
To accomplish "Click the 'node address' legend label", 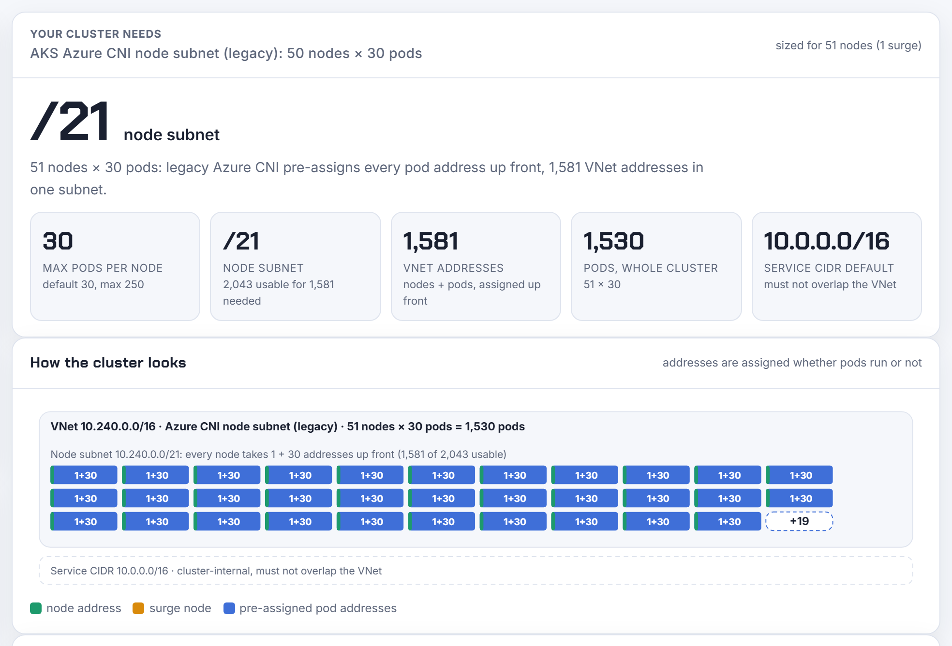I will tap(84, 608).
